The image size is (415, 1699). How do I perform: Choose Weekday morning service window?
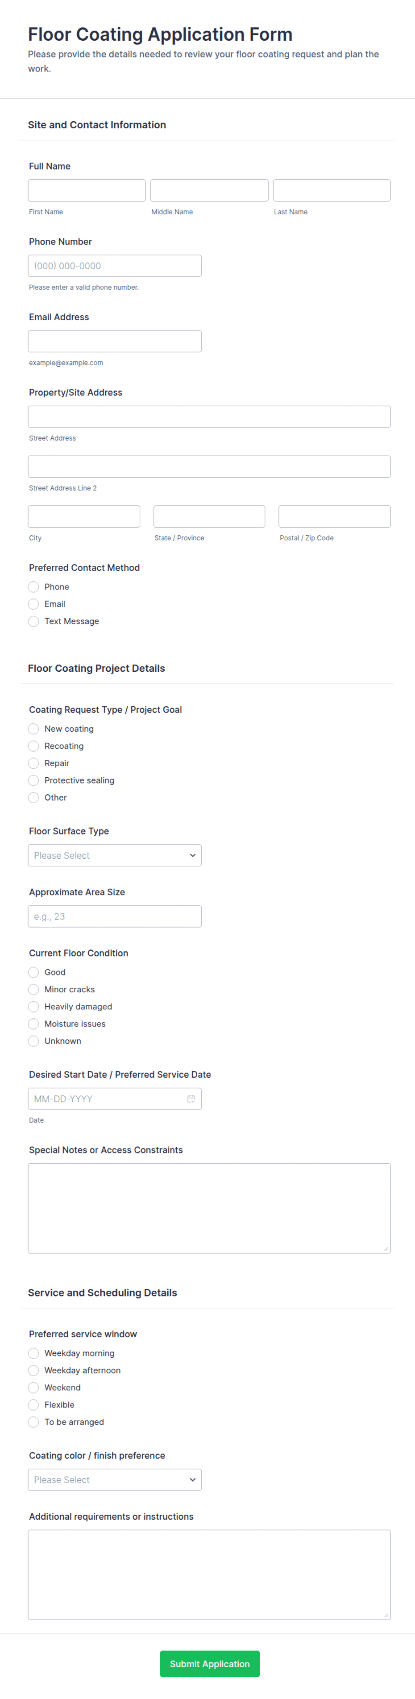tap(33, 1353)
